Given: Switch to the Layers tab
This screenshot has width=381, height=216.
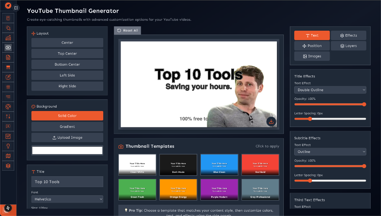Looking at the screenshot, I should click(349, 46).
